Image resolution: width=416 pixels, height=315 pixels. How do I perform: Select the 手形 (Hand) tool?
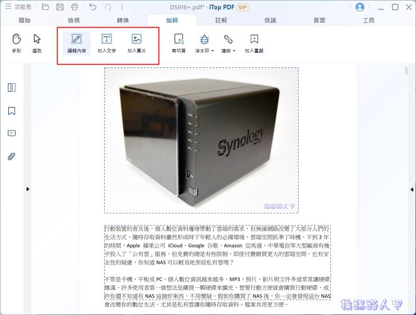coord(16,43)
